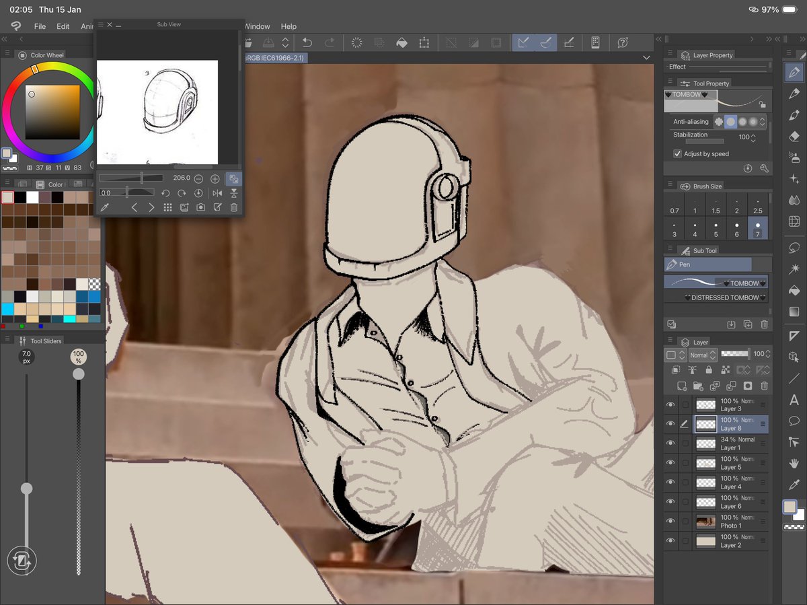The height and width of the screenshot is (605, 807).
Task: Open the help question mark icon in command bar
Action: tap(623, 42)
